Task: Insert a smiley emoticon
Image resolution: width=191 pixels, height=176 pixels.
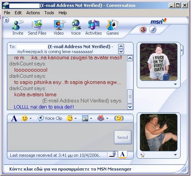Action: [x=25, y=118]
